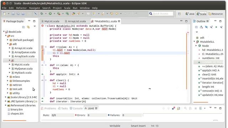Open the Navigate menu
This screenshot has width=228, height=128.
(x=35, y=8)
